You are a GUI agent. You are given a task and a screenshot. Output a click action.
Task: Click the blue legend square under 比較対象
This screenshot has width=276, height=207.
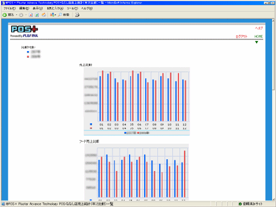(28, 52)
